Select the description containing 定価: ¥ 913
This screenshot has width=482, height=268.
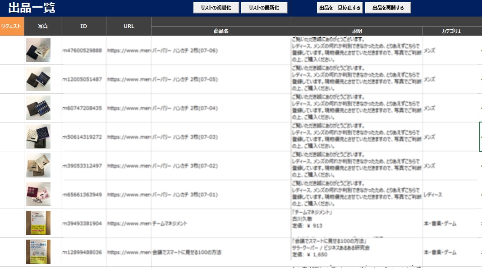357,223
